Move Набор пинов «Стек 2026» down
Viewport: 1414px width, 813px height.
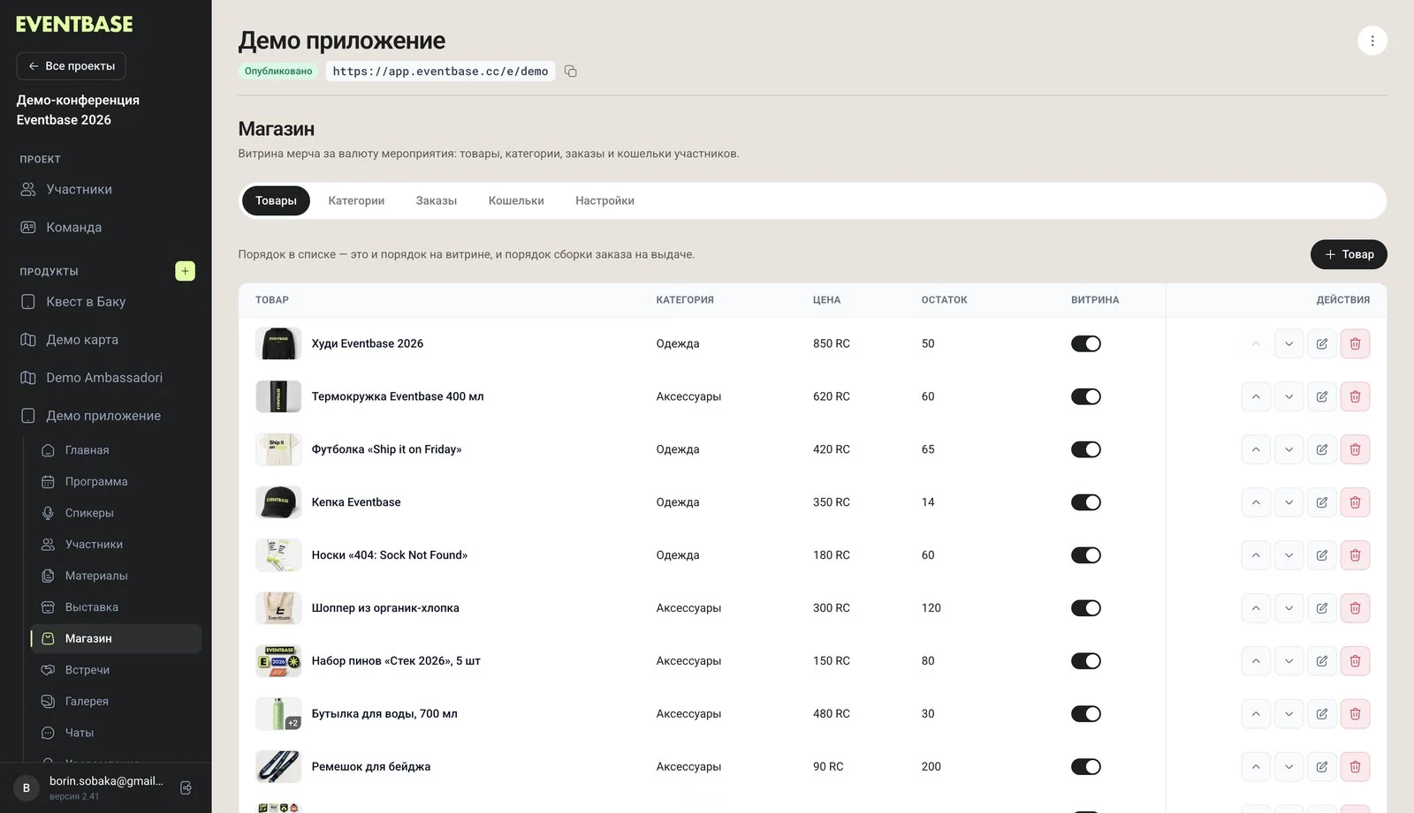[x=1289, y=661]
